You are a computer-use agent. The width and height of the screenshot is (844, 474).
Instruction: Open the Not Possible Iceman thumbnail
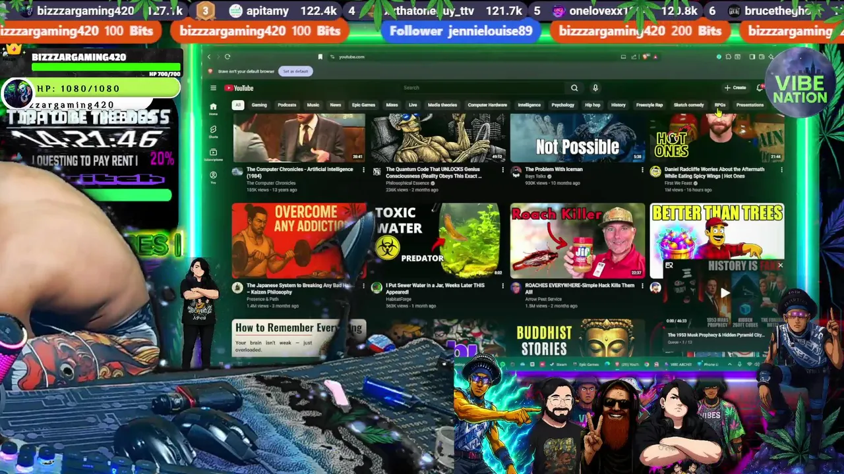[578, 138]
